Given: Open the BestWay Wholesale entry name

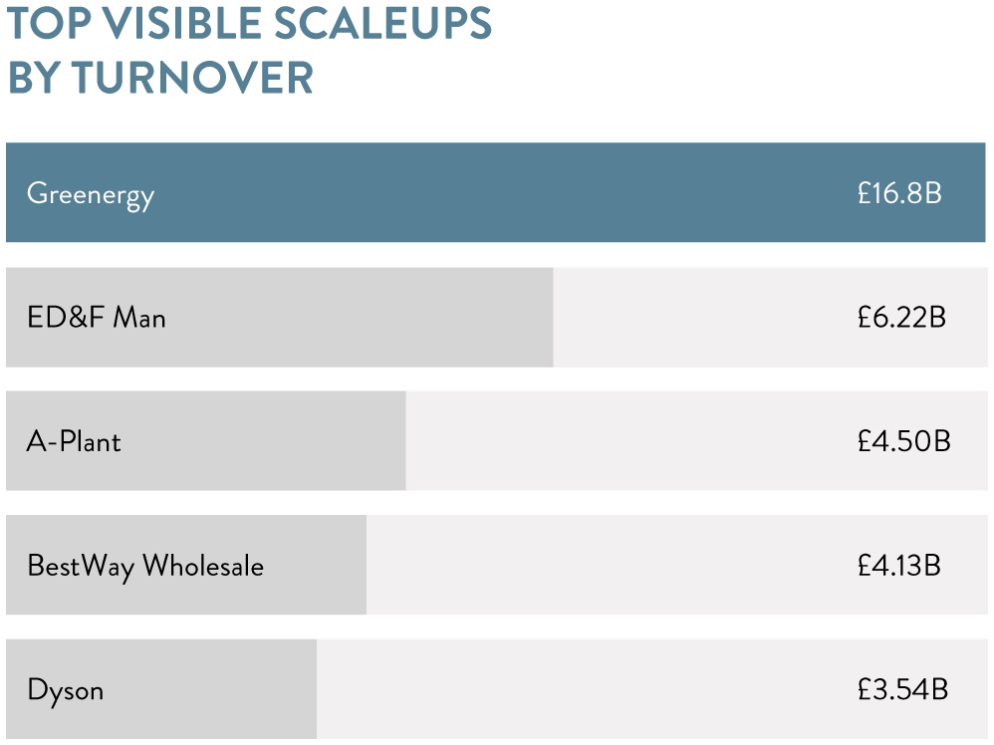Looking at the screenshot, I should pos(145,566).
